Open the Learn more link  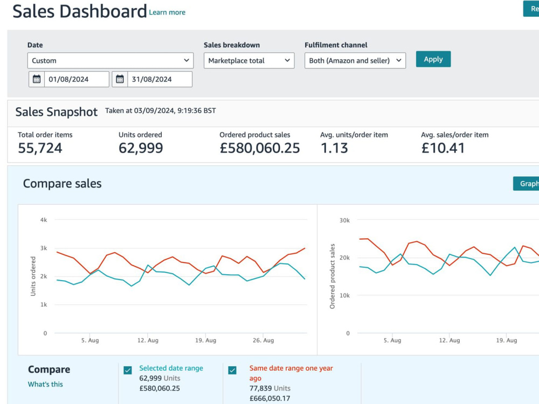[167, 12]
